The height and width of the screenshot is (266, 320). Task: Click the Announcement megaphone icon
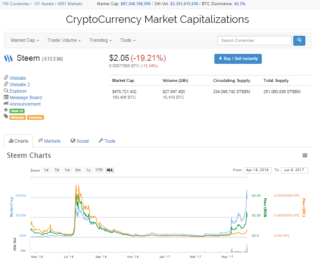6,104
